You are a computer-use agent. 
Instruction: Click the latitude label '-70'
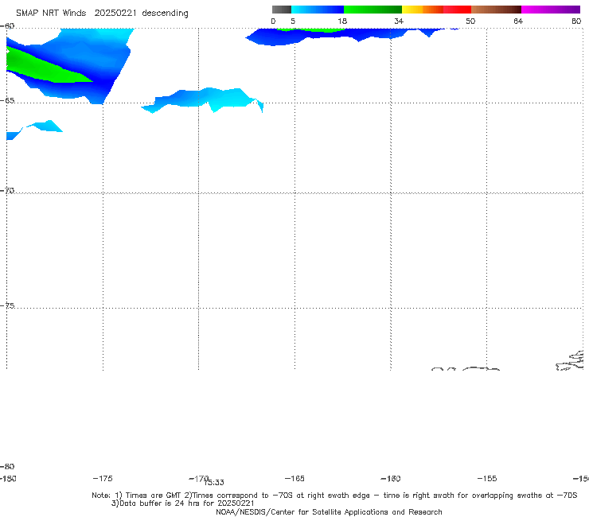click(x=7, y=191)
